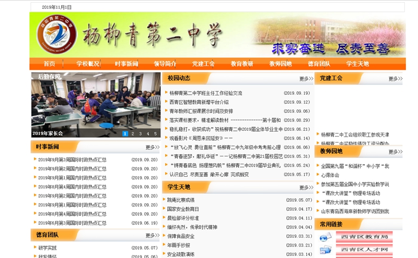
Task: Click the school logo emblem in the header
Action: point(56,34)
